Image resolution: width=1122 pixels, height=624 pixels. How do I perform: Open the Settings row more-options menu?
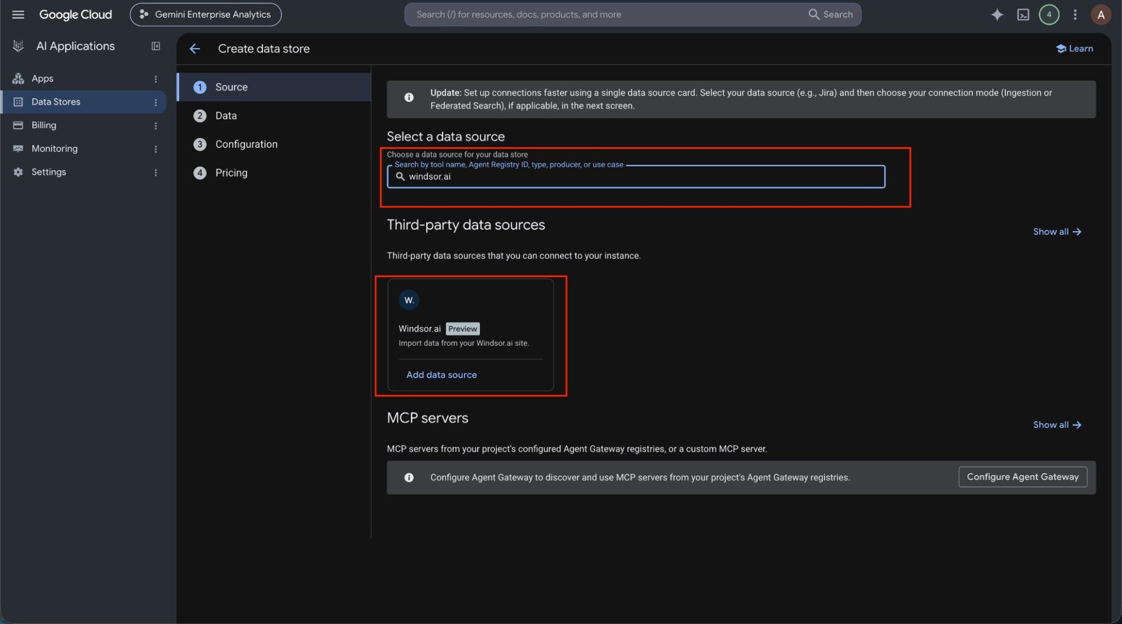click(x=156, y=172)
